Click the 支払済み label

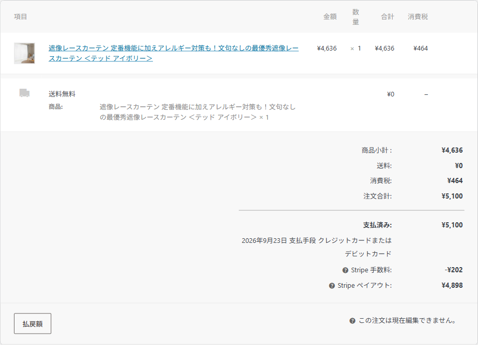(x=377, y=225)
